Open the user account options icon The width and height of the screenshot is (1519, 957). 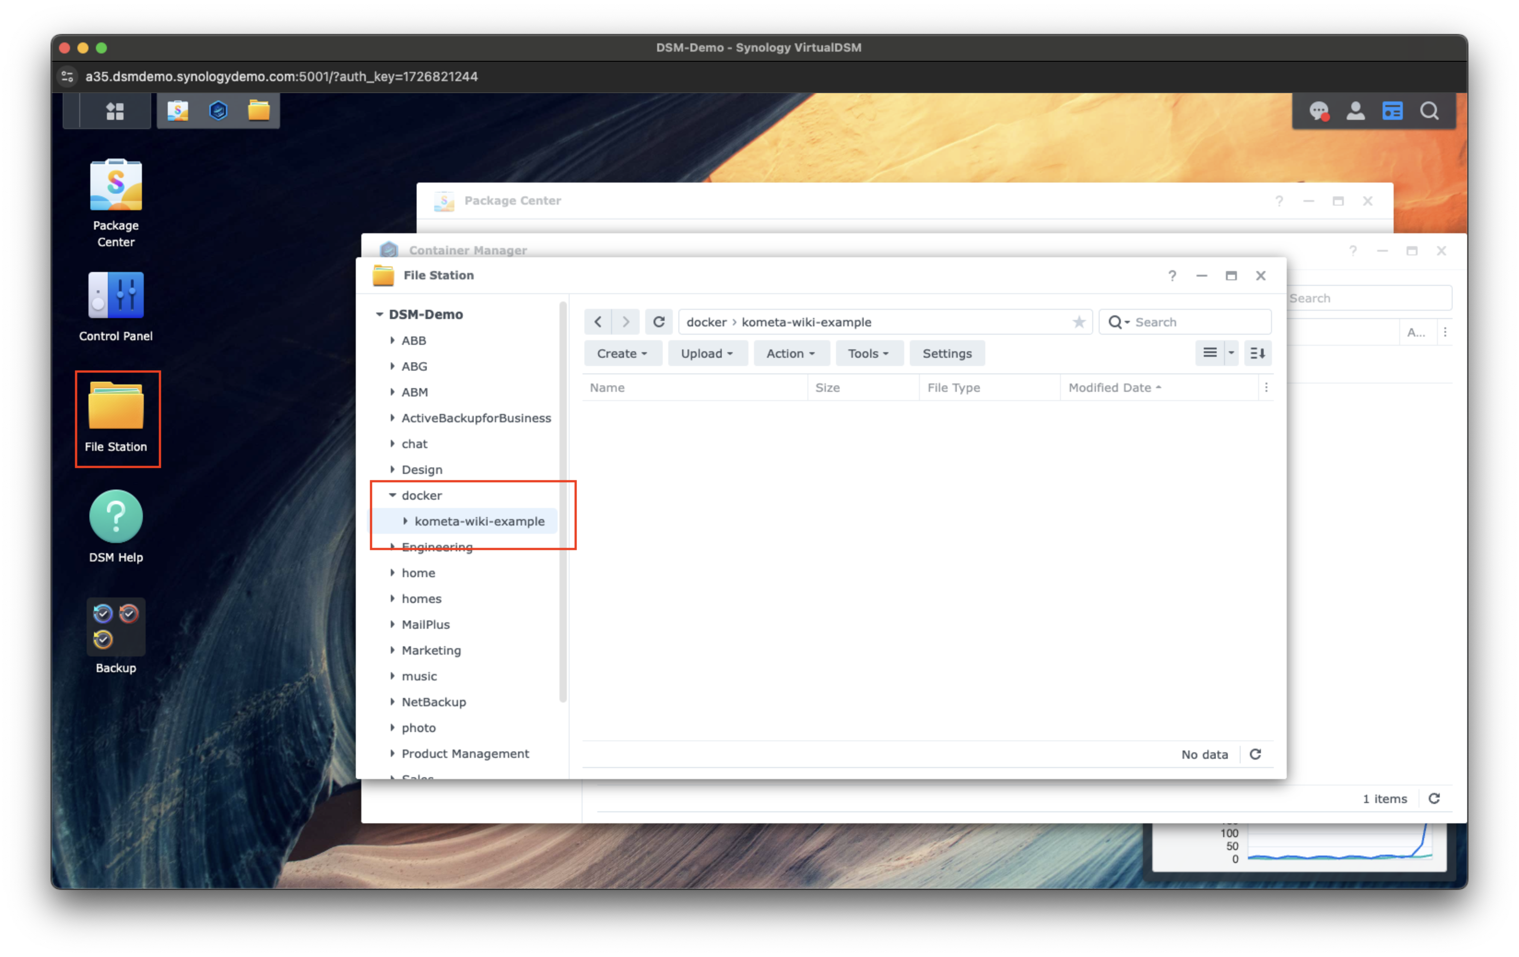(x=1355, y=111)
